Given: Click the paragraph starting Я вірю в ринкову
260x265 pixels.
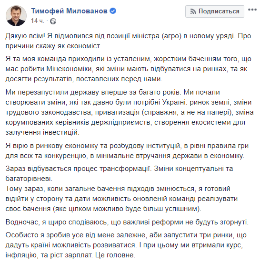Looking at the screenshot, I should coord(127,151).
